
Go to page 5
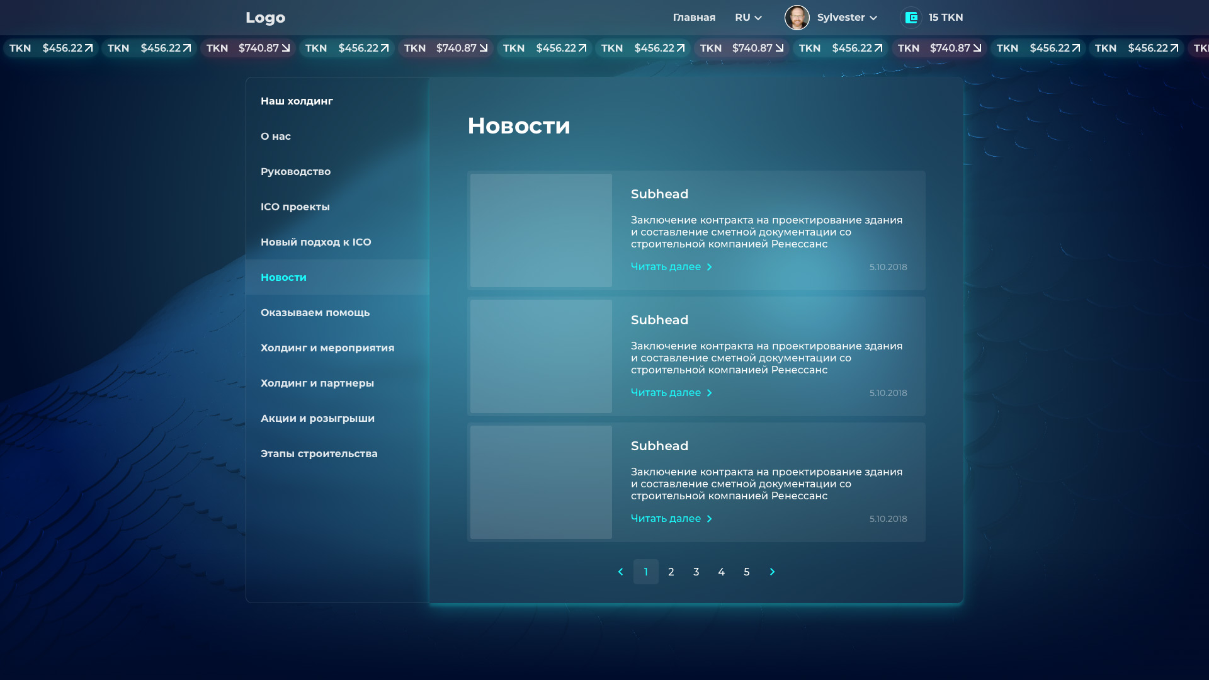click(747, 572)
